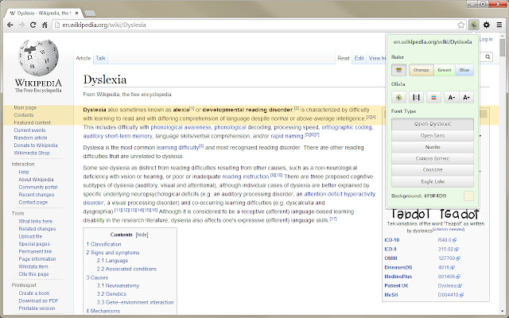Open the citation needed link
The image size is (509, 318).
click(449, 230)
